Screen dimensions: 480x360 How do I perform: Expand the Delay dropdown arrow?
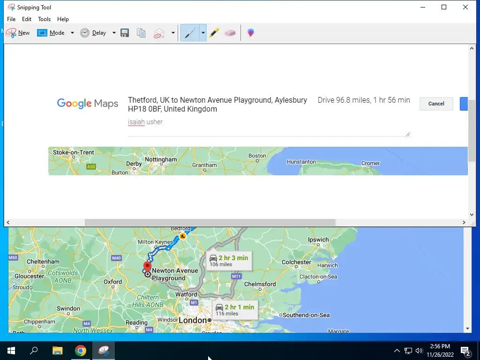pyautogui.click(x=114, y=33)
